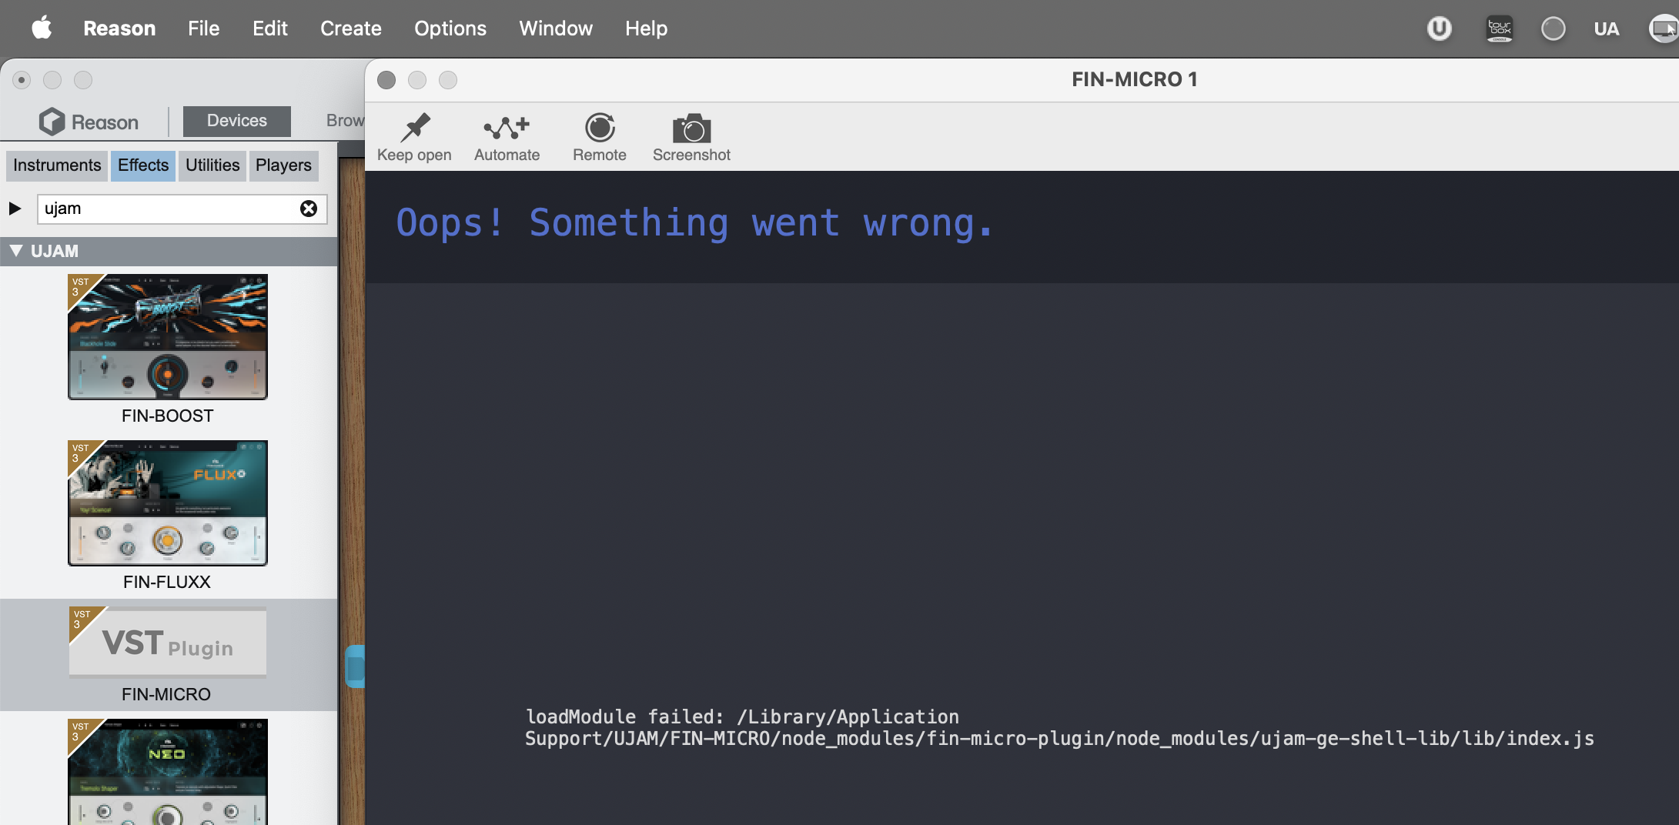1679x825 pixels.
Task: Select the FIN-MICRO VST Plugin thumbnail
Action: [x=168, y=643]
